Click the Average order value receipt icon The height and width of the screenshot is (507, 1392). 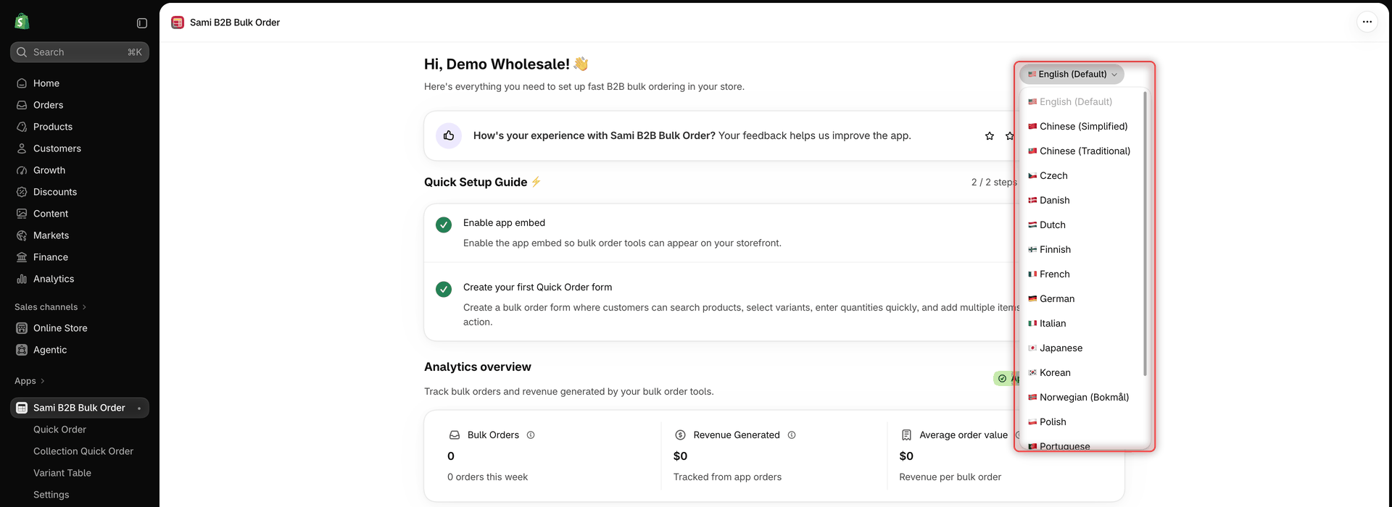click(x=906, y=435)
